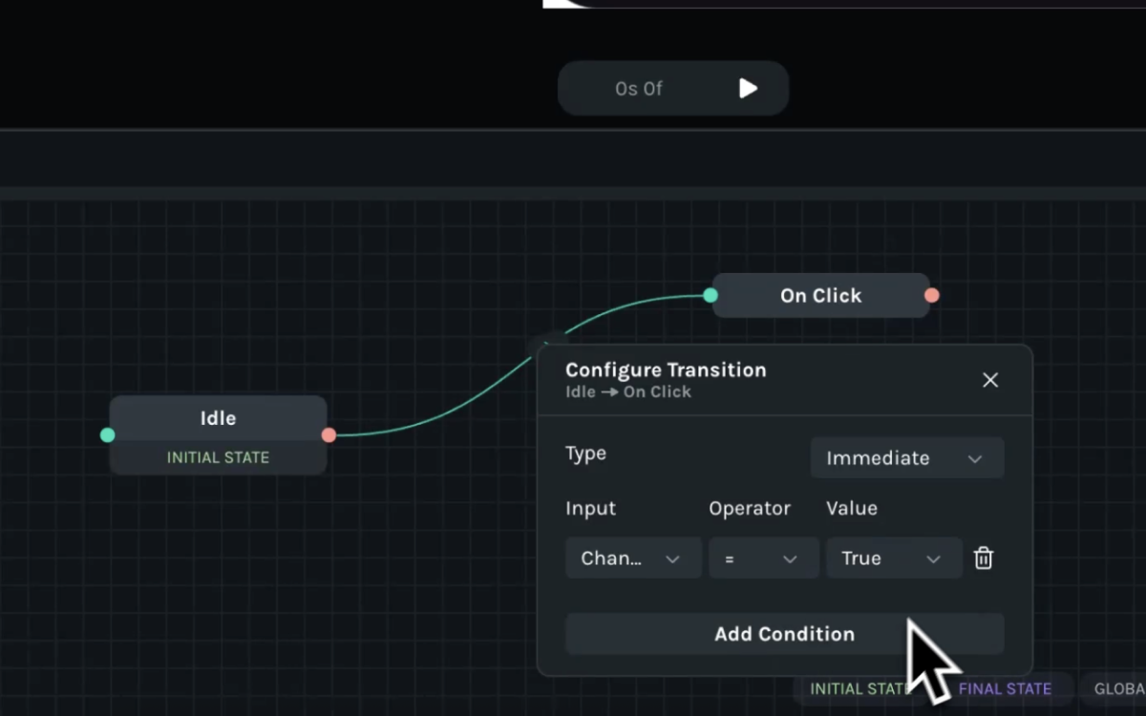
Task: Open the Input dropdown in the condition row
Action: pyautogui.click(x=632, y=558)
